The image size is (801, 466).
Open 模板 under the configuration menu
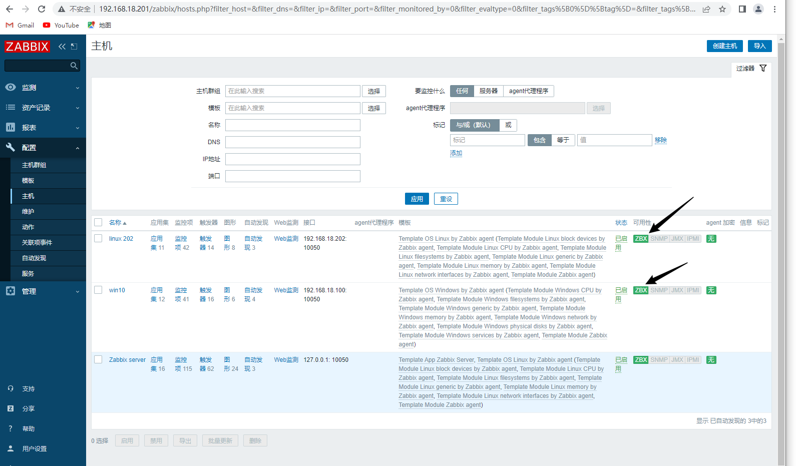(28, 181)
